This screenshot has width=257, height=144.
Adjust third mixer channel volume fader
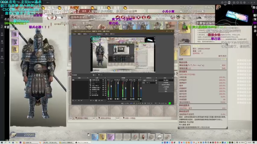pyautogui.click(x=126, y=88)
